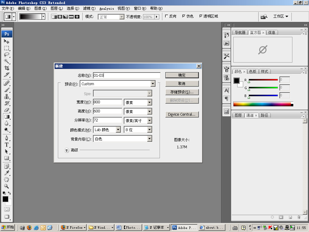The image size is (309, 232).
Task: Click the foreground color swatch in toolbox
Action: pos(5,199)
